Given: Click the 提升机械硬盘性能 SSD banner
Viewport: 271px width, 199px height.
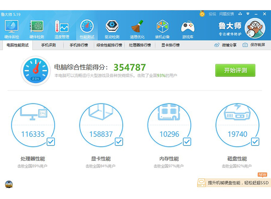Looking at the screenshot, I should [x=234, y=183].
